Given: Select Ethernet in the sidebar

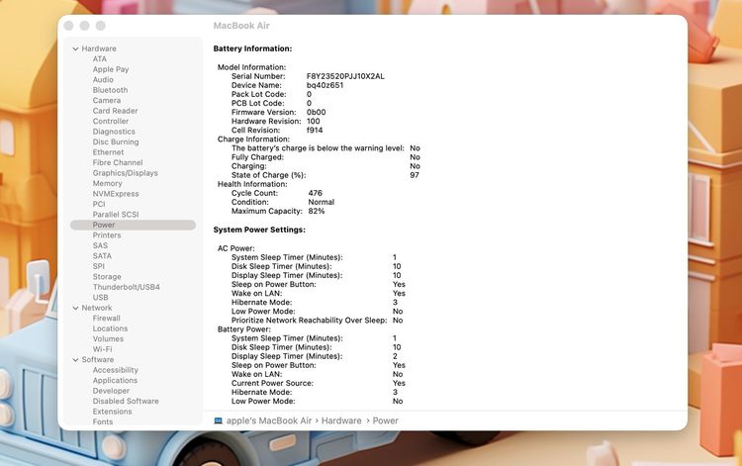Looking at the screenshot, I should pyautogui.click(x=108, y=152).
